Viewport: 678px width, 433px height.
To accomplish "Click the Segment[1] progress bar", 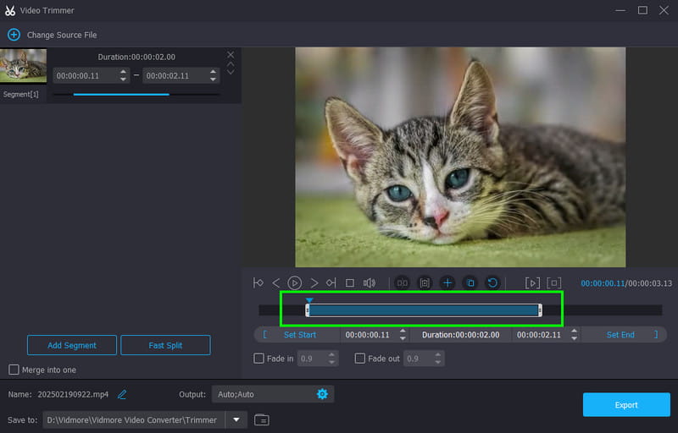I will 136,94.
